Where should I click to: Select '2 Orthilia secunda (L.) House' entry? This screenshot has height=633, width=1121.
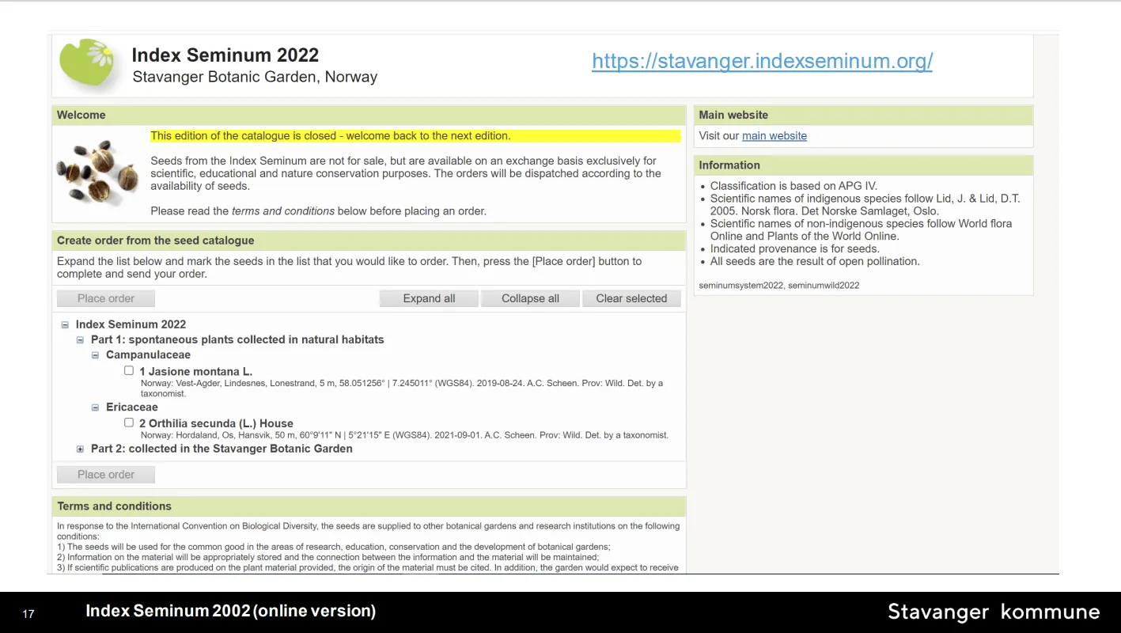point(216,423)
